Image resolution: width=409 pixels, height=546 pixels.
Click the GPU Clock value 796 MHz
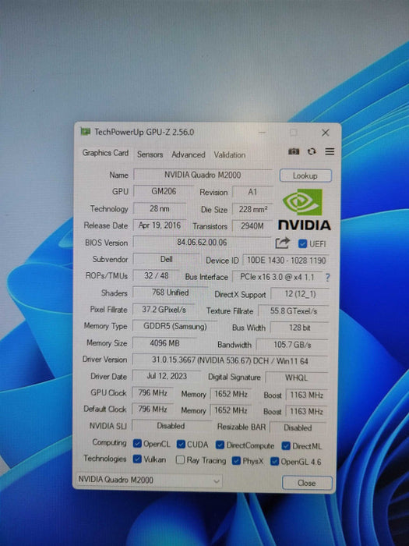pos(153,393)
